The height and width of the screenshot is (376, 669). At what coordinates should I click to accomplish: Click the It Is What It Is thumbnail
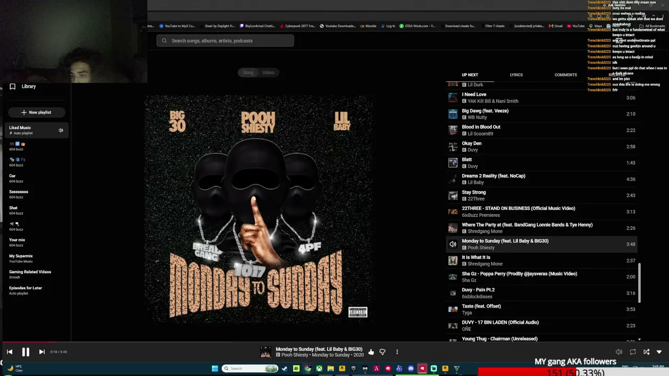(453, 260)
